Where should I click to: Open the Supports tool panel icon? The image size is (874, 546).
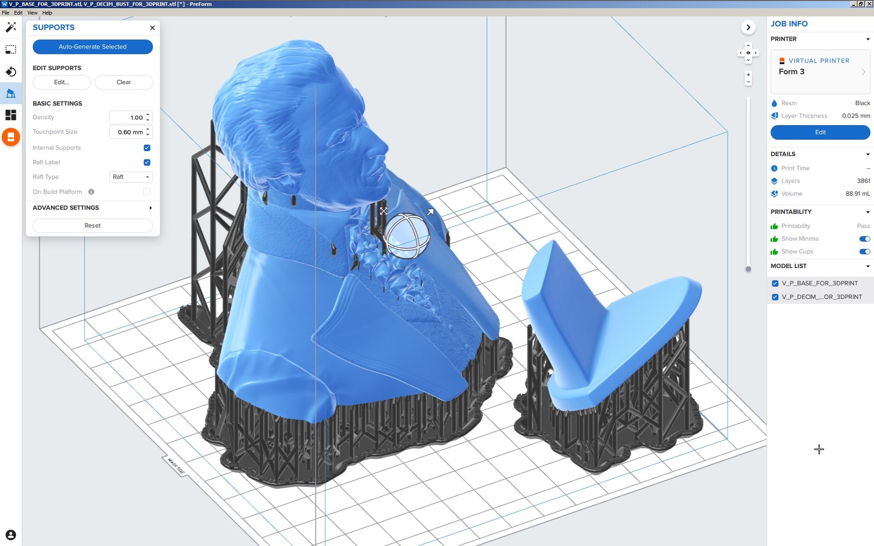[11, 93]
